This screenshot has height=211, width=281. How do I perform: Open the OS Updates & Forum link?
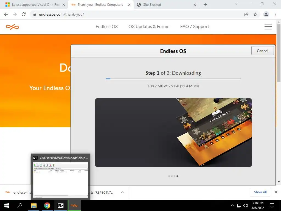[x=149, y=27]
